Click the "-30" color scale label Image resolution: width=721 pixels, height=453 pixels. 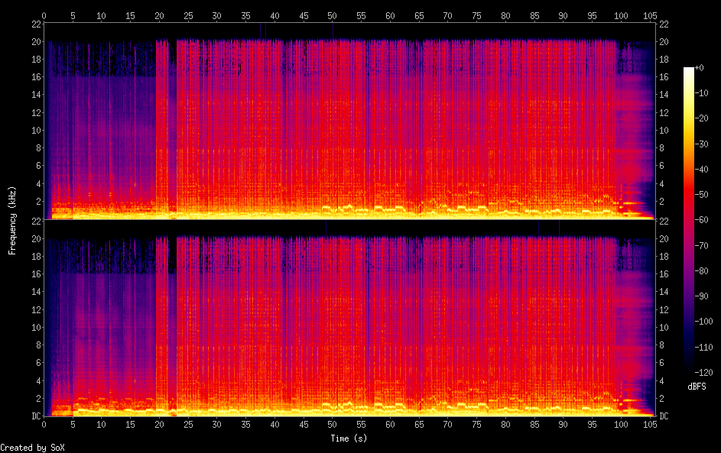(702, 144)
